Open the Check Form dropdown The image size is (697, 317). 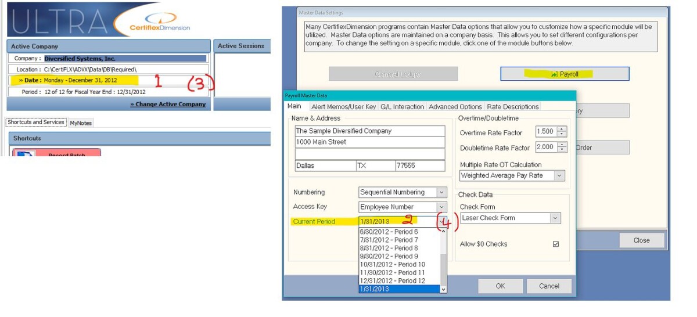pos(555,218)
